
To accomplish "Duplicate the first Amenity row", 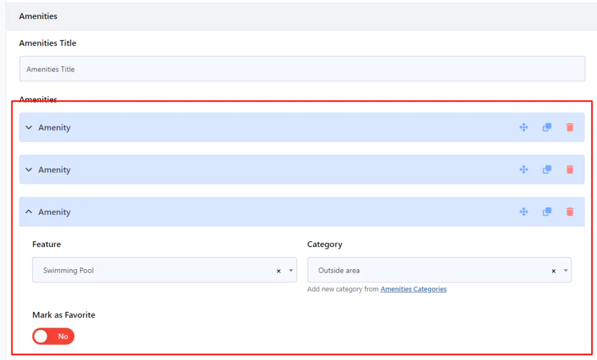I will coord(547,127).
